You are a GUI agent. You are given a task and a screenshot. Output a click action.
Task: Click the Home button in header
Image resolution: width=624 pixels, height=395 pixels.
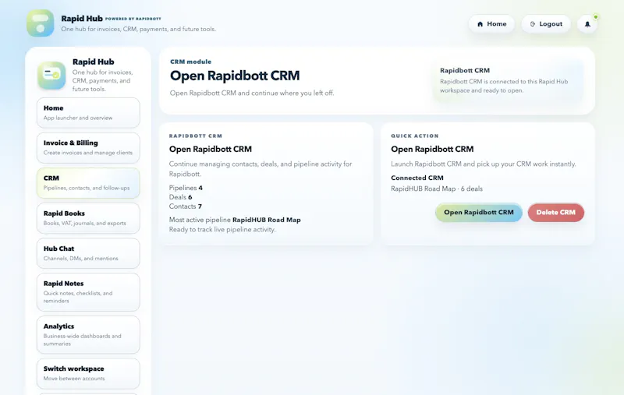tap(491, 24)
